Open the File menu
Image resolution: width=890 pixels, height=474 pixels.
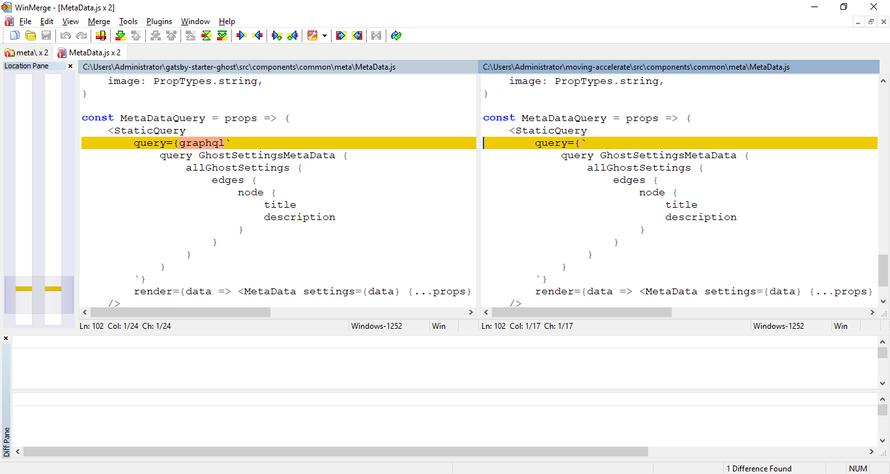pos(25,21)
